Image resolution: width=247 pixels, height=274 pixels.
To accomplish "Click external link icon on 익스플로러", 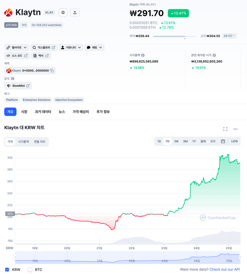I will point(54,47).
